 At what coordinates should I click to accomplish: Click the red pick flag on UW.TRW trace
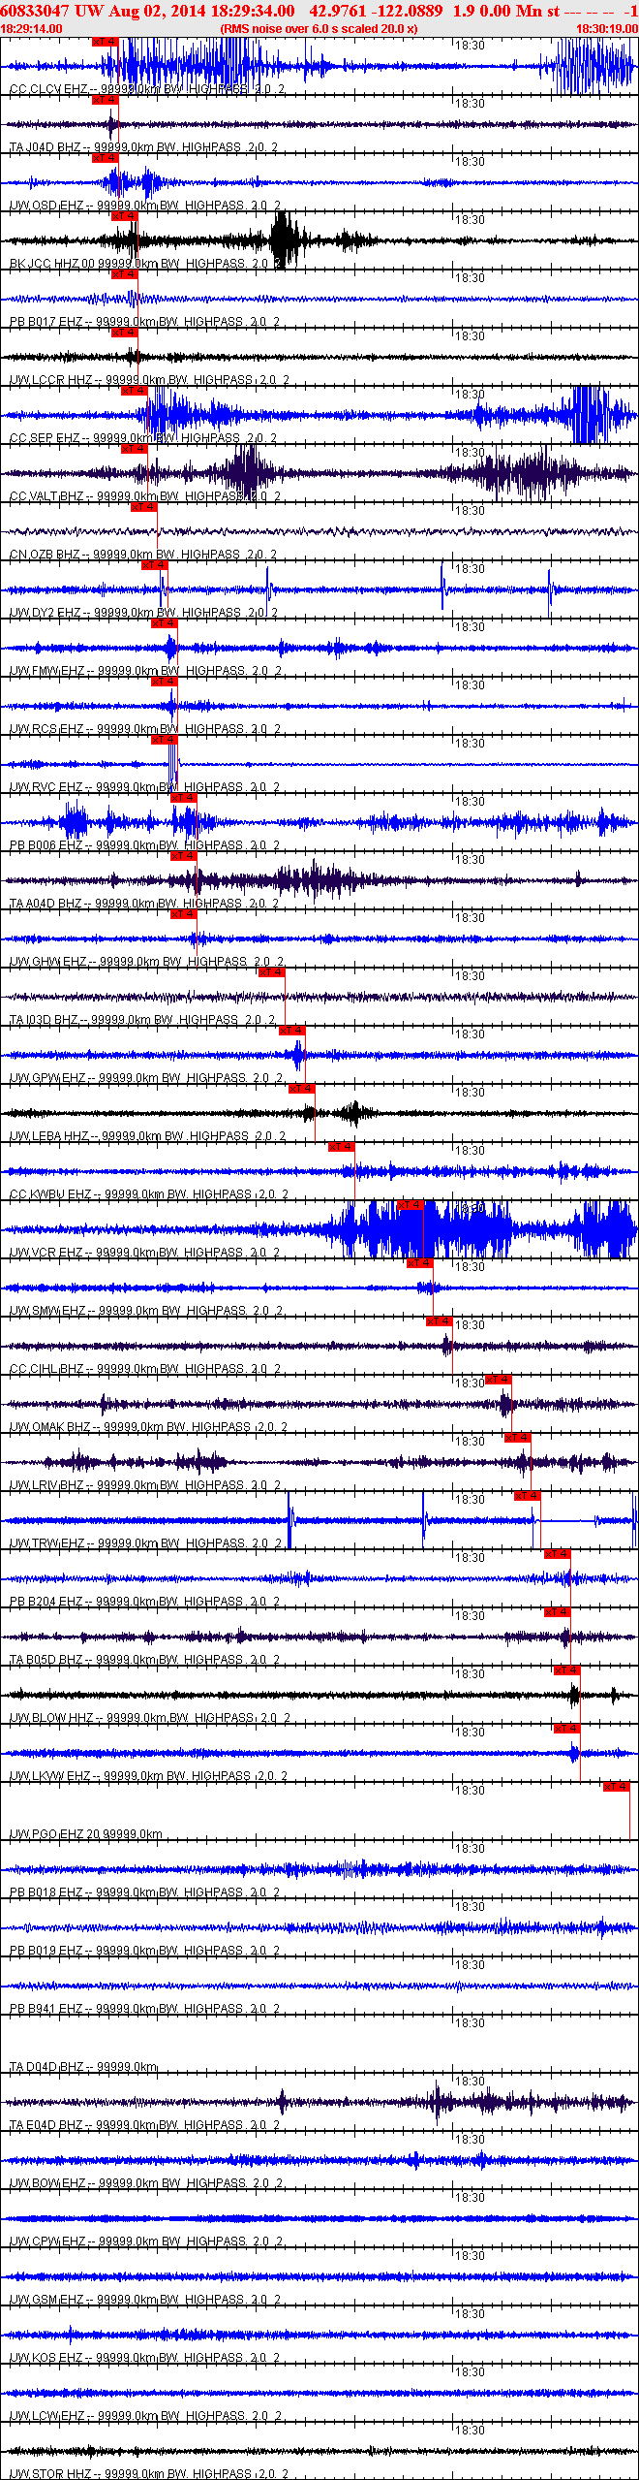coord(527,1496)
